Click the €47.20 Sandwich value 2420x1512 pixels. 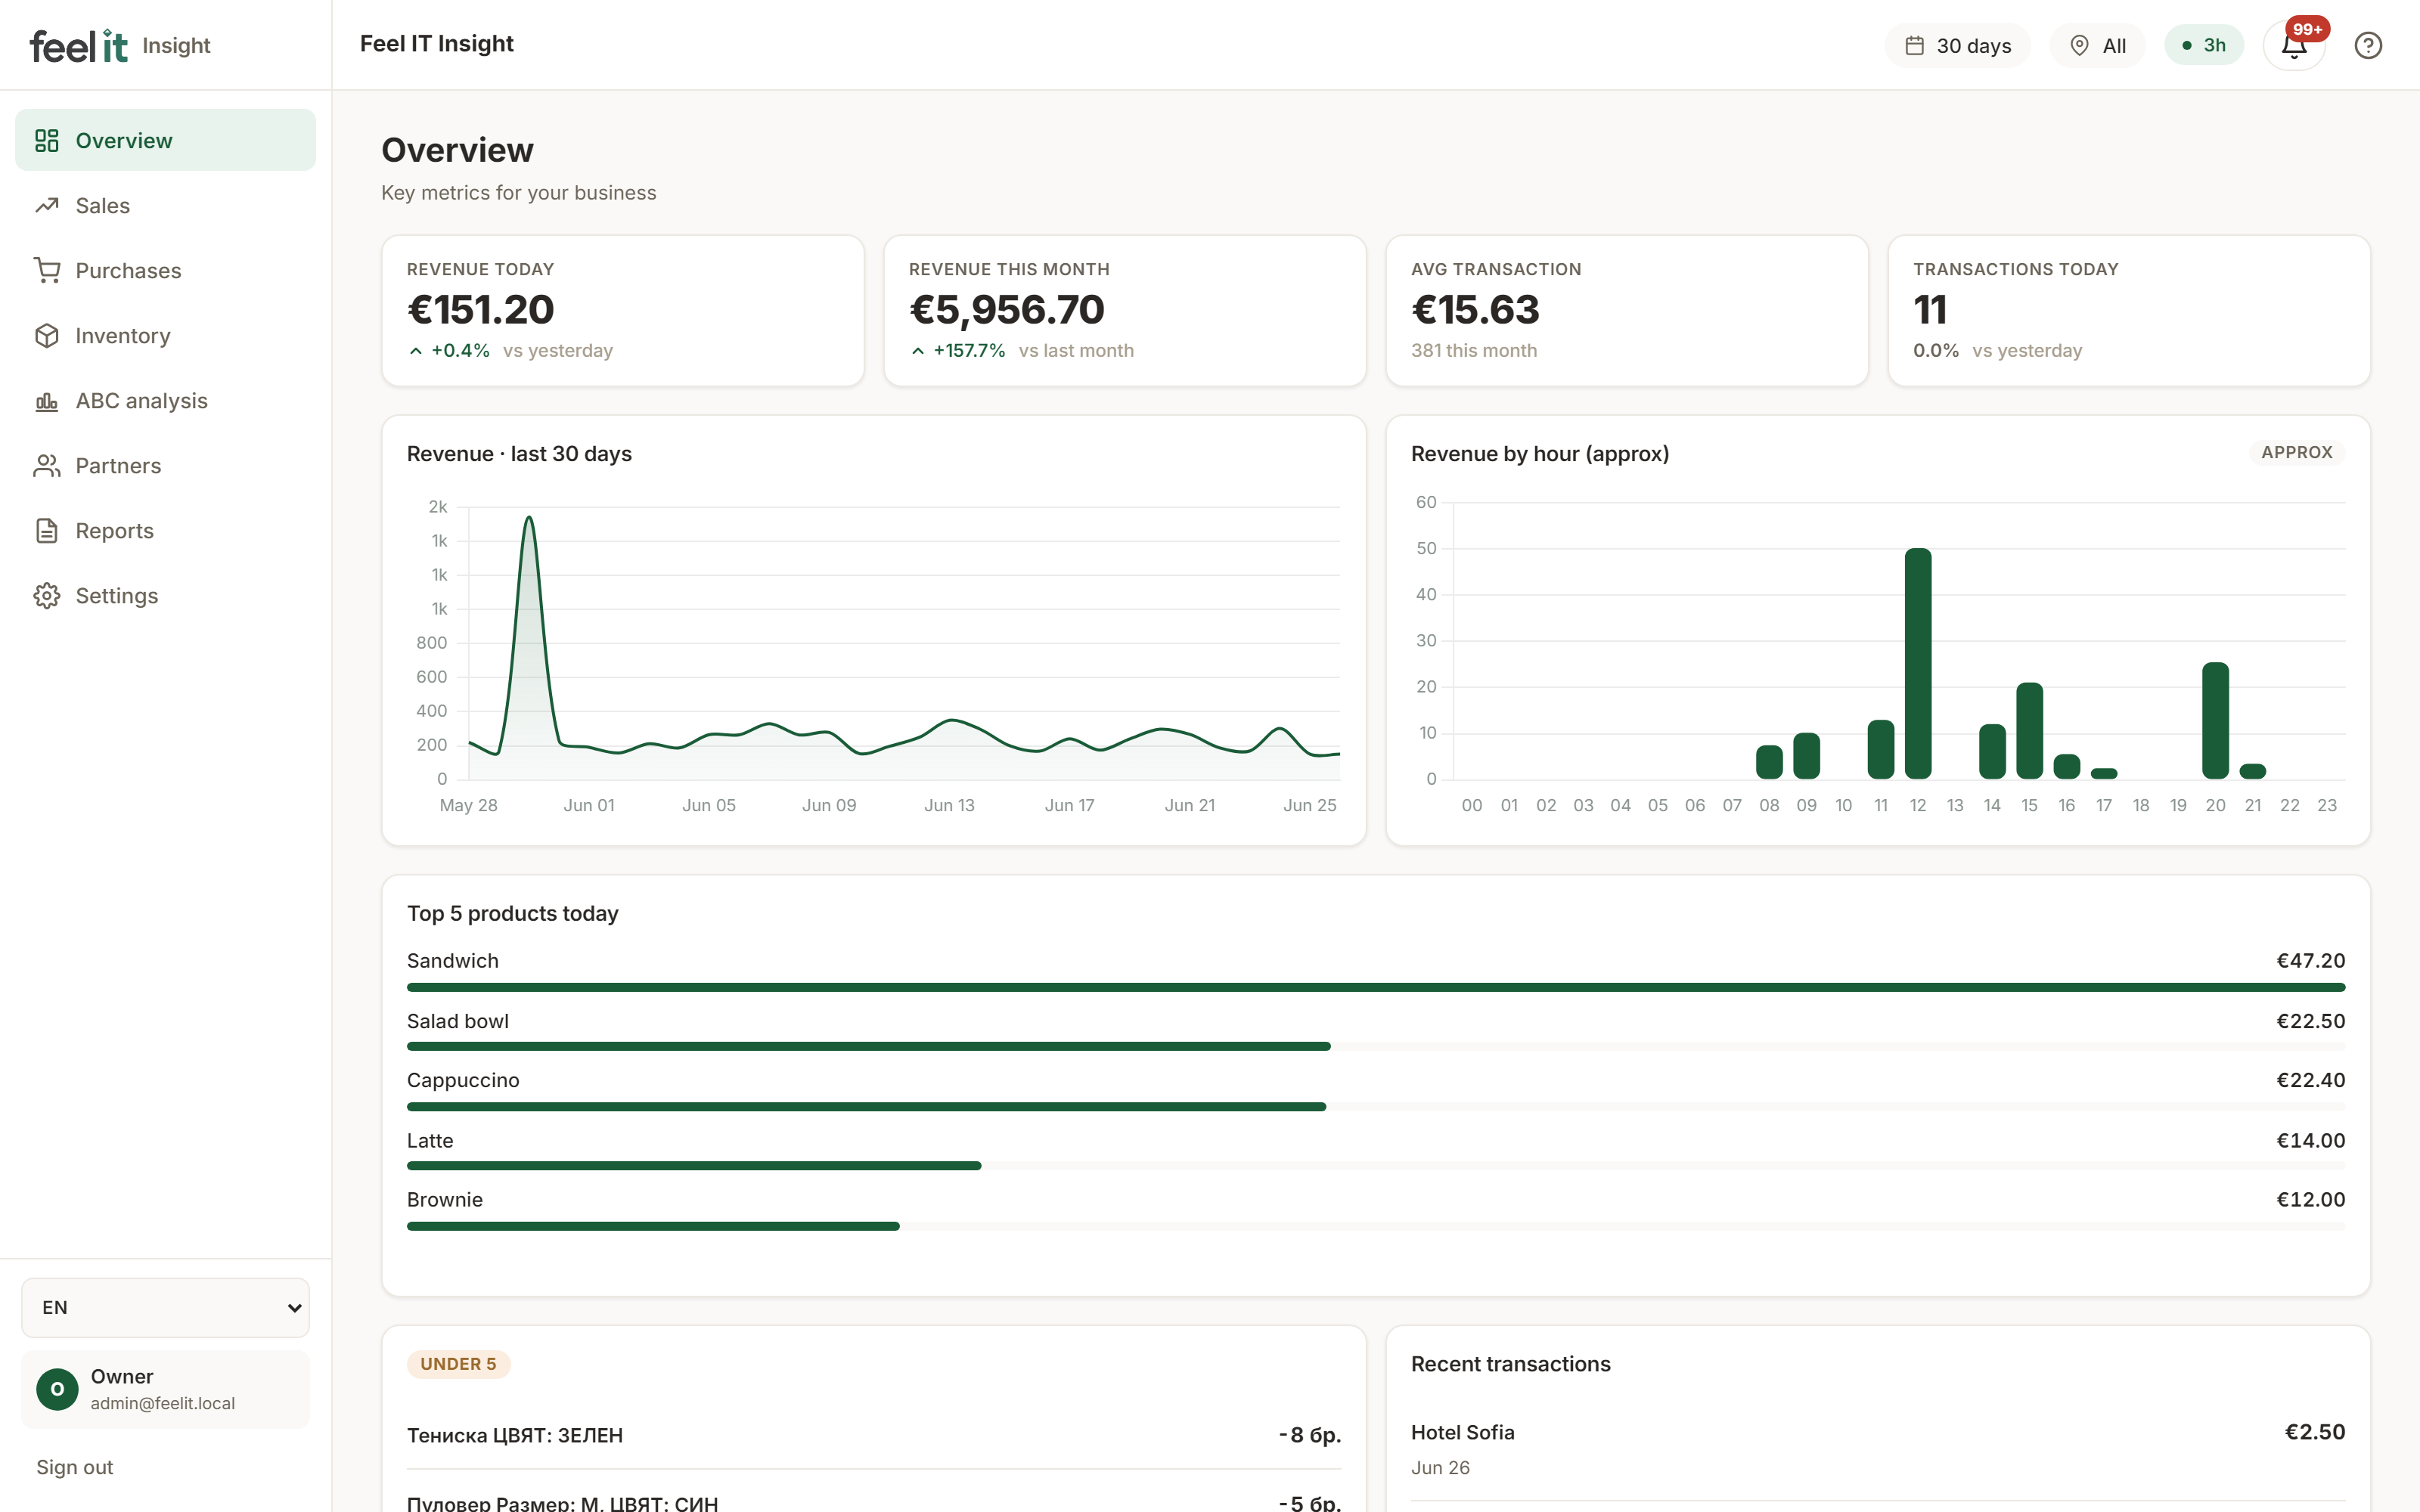click(x=2310, y=960)
